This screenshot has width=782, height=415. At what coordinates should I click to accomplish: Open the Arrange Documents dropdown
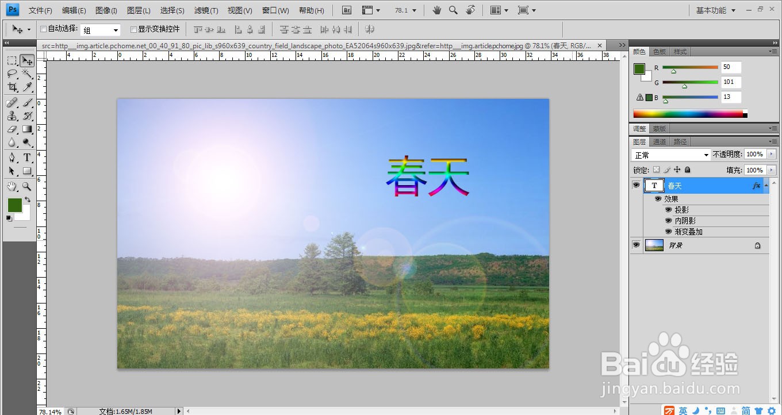[500, 10]
